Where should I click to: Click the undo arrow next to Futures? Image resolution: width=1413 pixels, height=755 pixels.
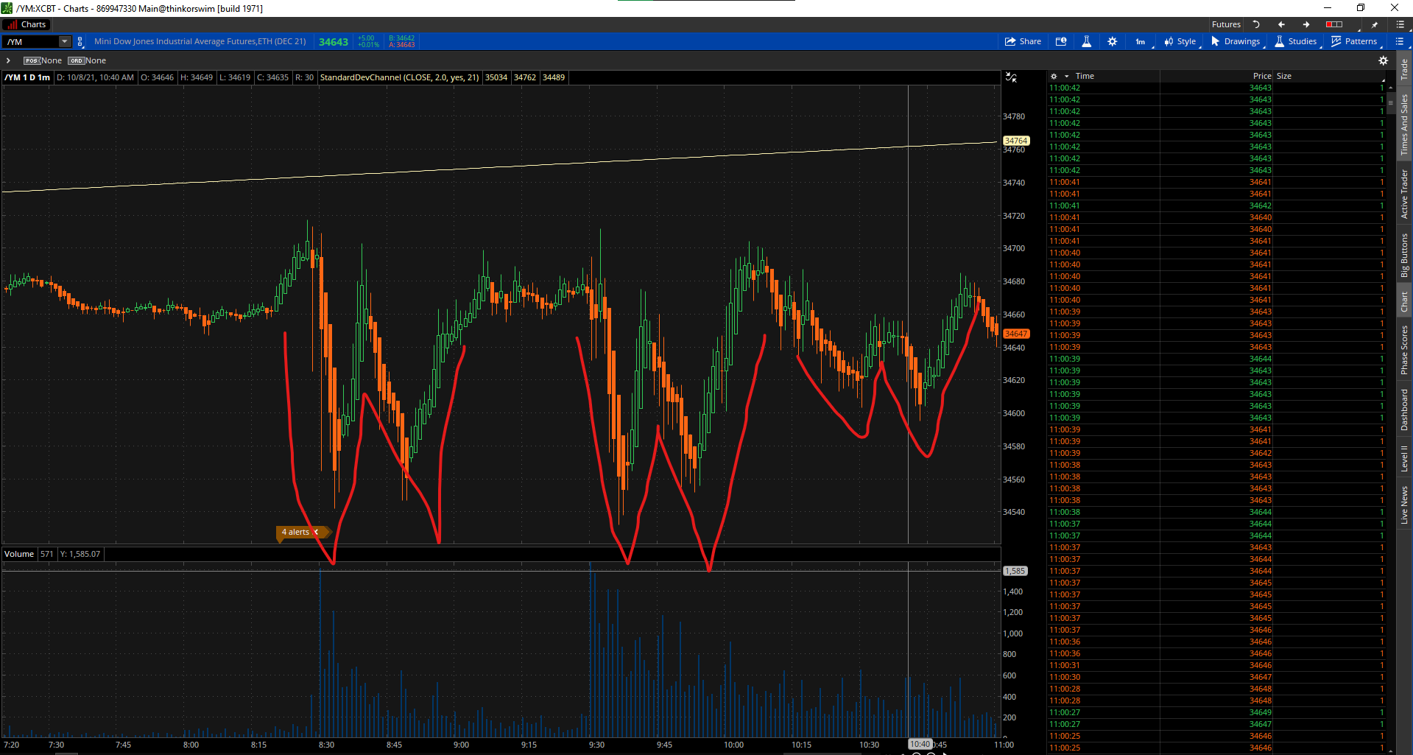(1256, 24)
